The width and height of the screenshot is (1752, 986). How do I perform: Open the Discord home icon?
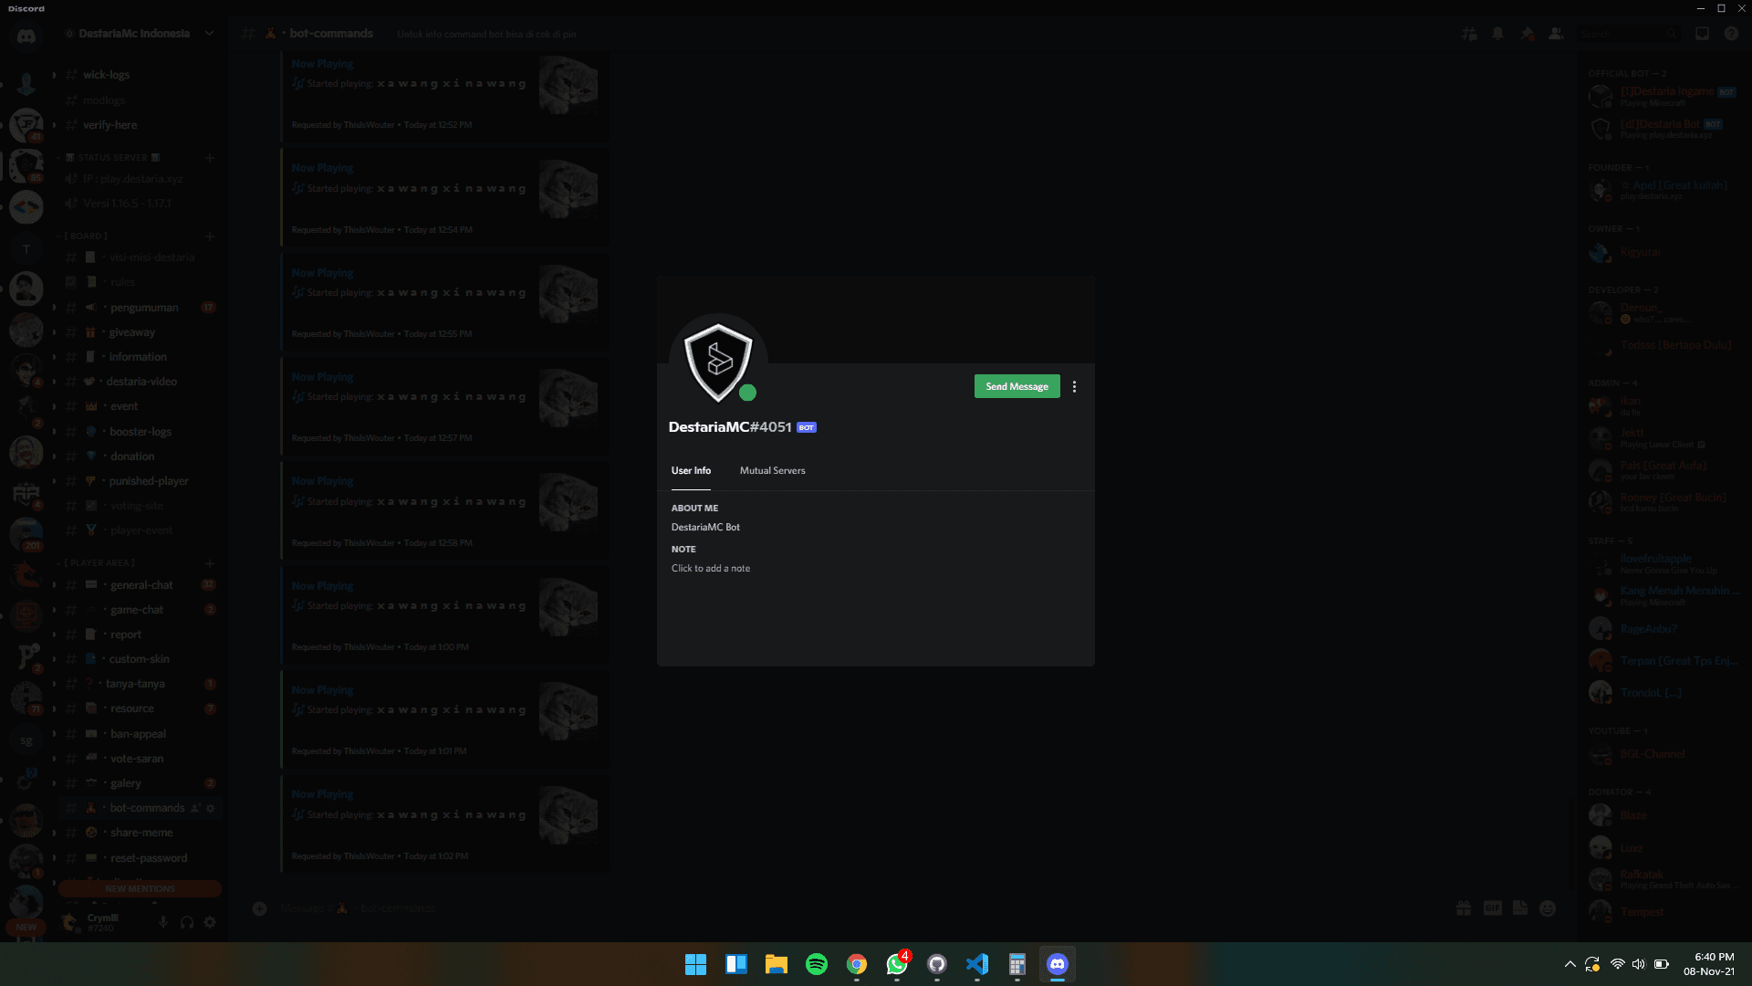[26, 37]
